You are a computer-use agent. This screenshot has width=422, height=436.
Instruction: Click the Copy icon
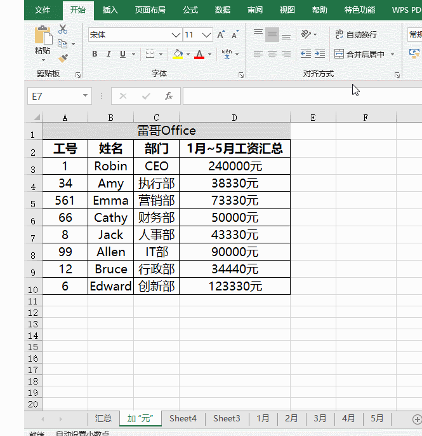click(62, 44)
